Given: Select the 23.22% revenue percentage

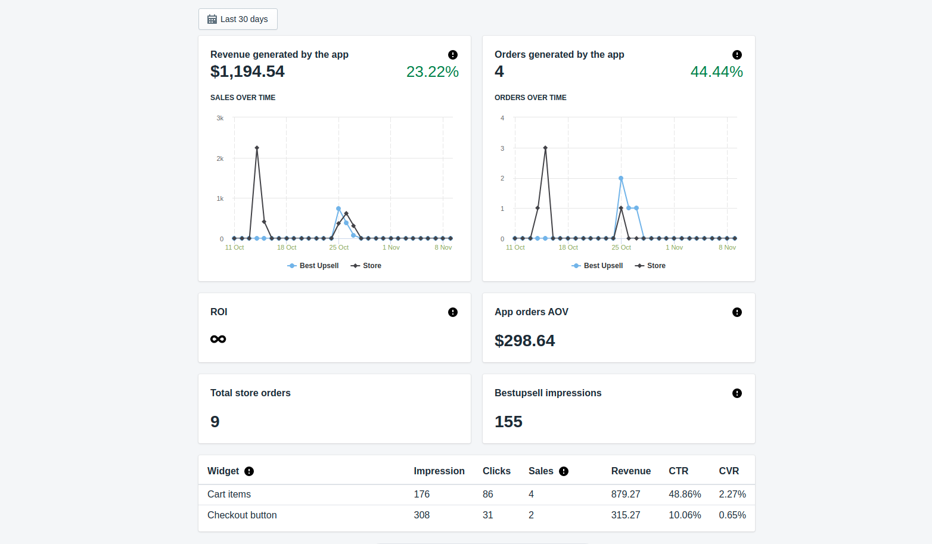Looking at the screenshot, I should (433, 72).
